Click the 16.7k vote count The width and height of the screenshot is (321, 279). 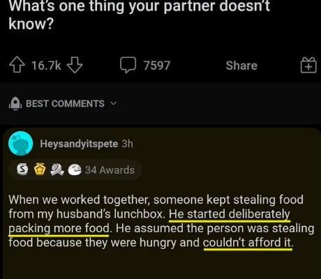(x=46, y=66)
